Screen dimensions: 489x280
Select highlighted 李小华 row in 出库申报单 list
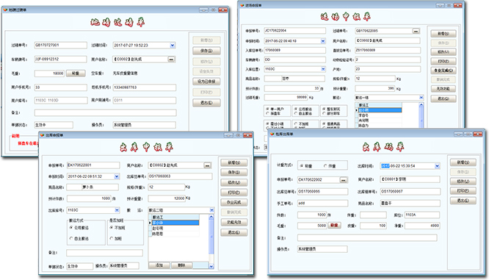175,223
